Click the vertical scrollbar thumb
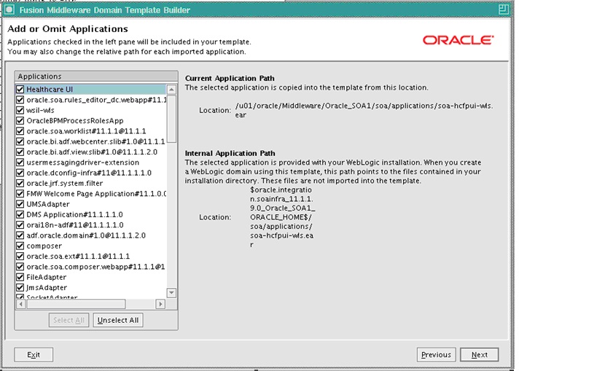The width and height of the screenshot is (597, 371). coord(171,119)
